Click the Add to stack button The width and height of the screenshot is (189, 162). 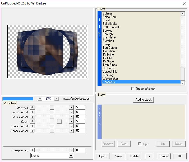(x=144, y=100)
